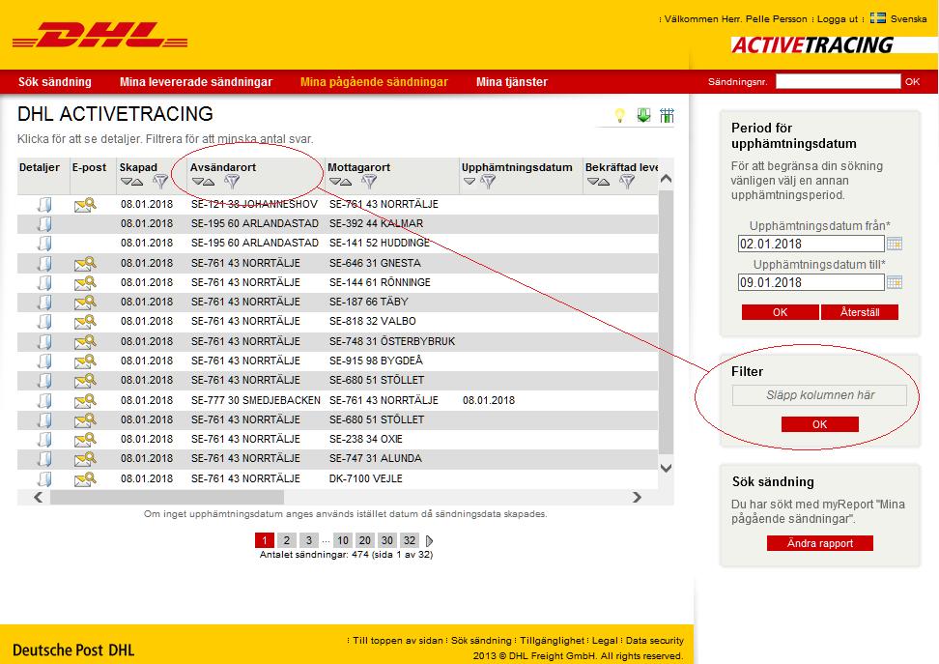Open details for the KALMAR shipment
Viewport: 939px width, 664px height.
point(44,224)
